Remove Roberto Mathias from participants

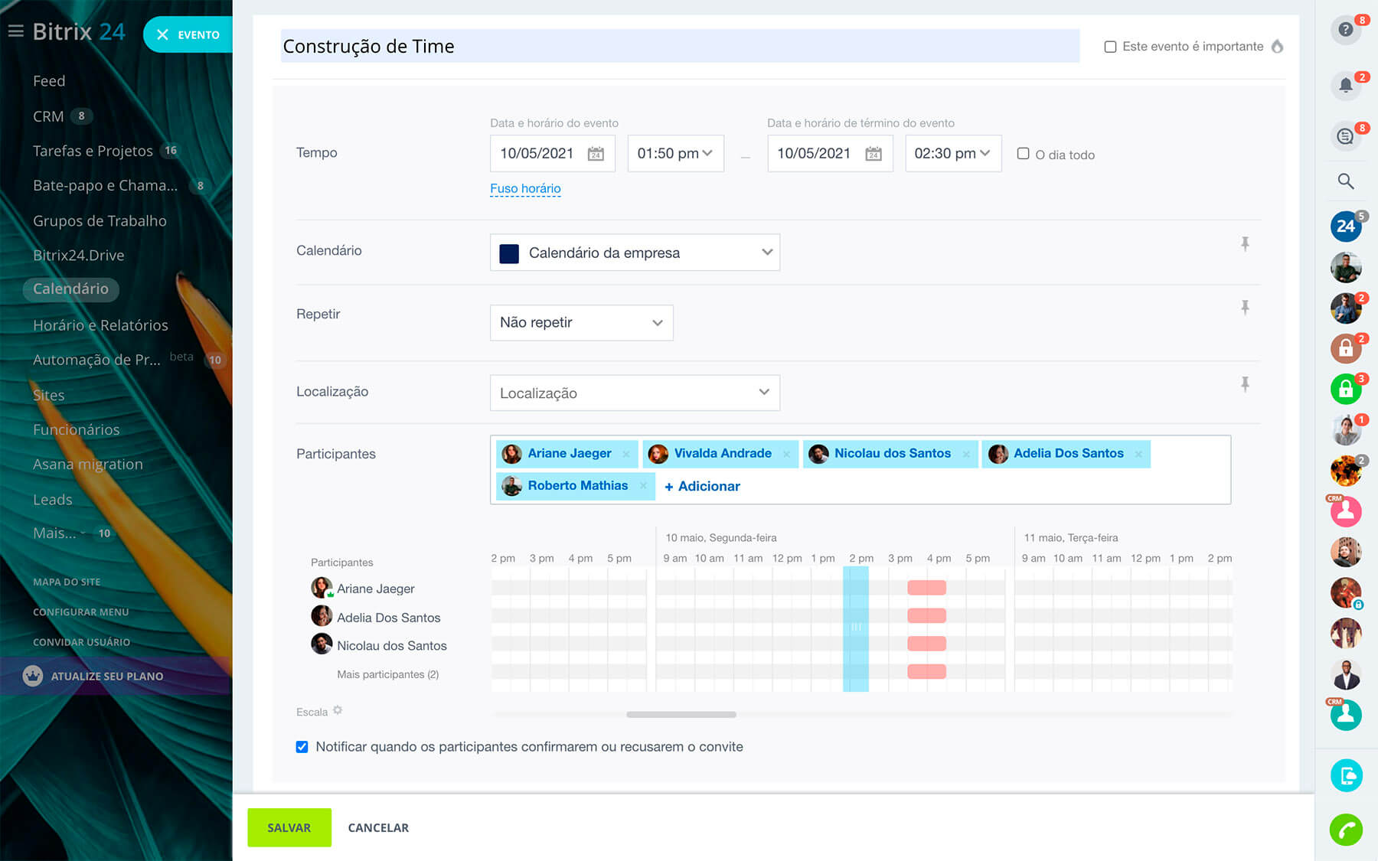pyautogui.click(x=643, y=486)
